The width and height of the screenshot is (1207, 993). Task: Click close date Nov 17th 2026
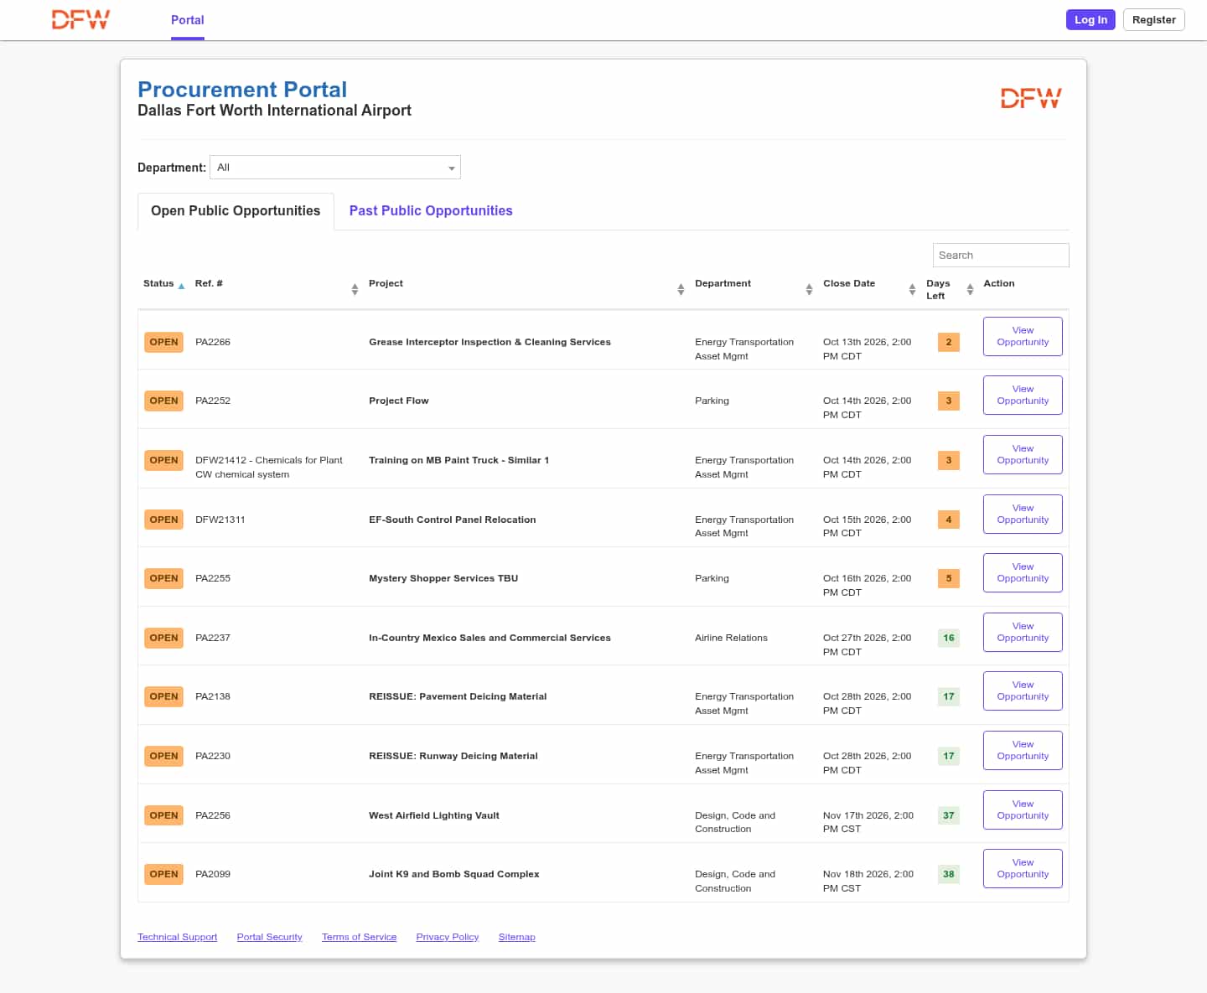click(x=868, y=822)
